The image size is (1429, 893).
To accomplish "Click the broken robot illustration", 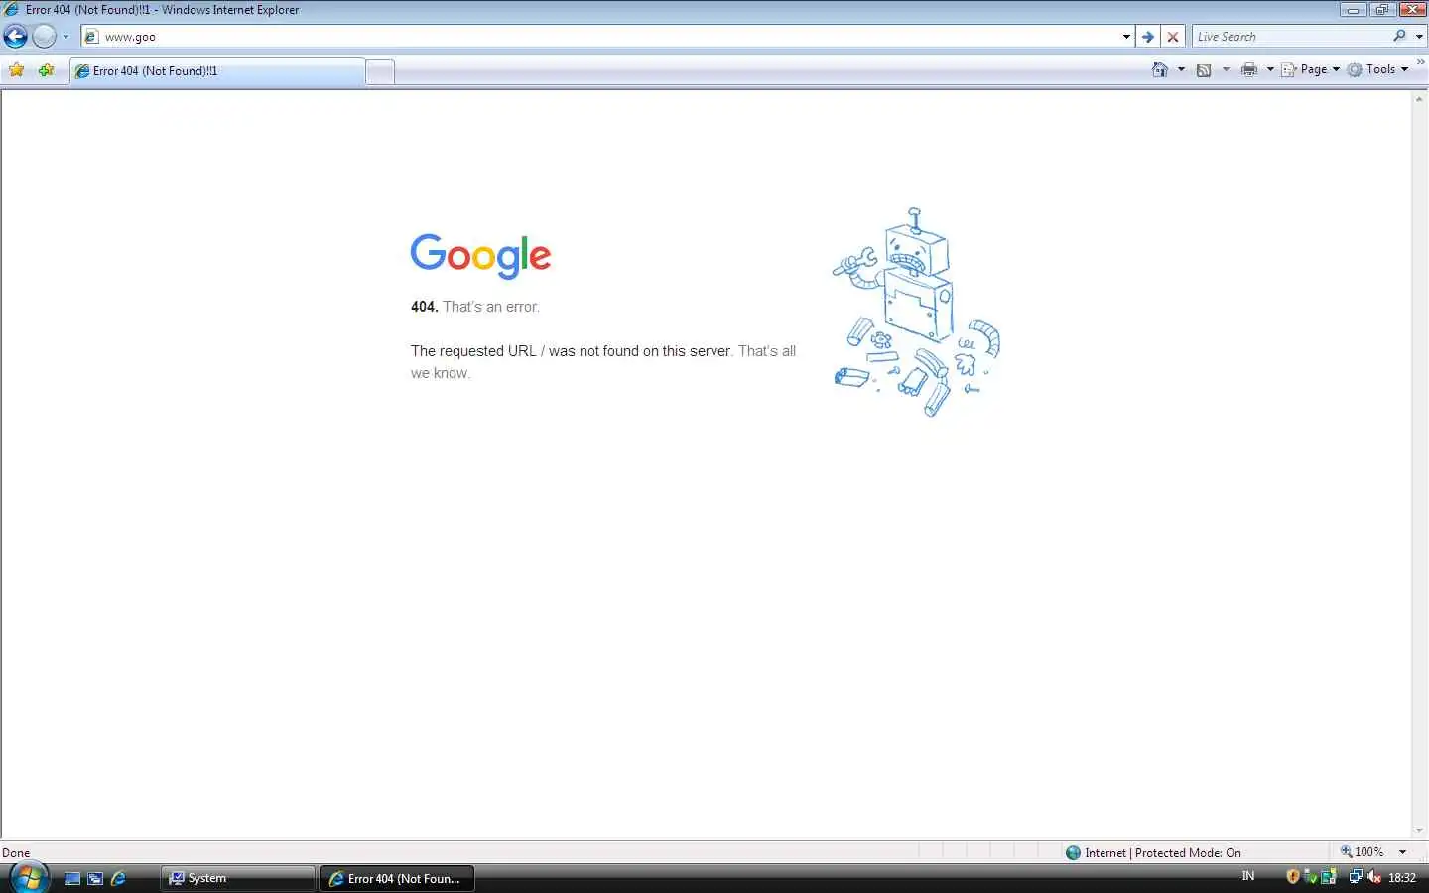I will pyautogui.click(x=916, y=313).
